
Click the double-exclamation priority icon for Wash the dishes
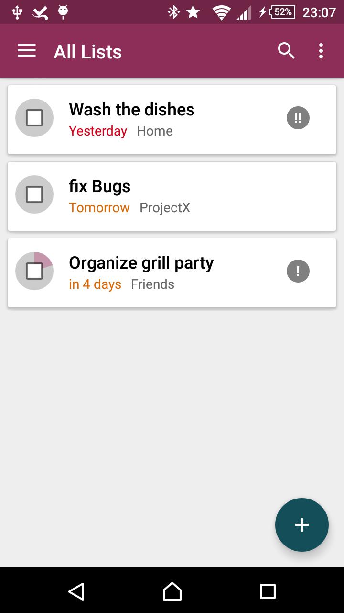coord(298,118)
